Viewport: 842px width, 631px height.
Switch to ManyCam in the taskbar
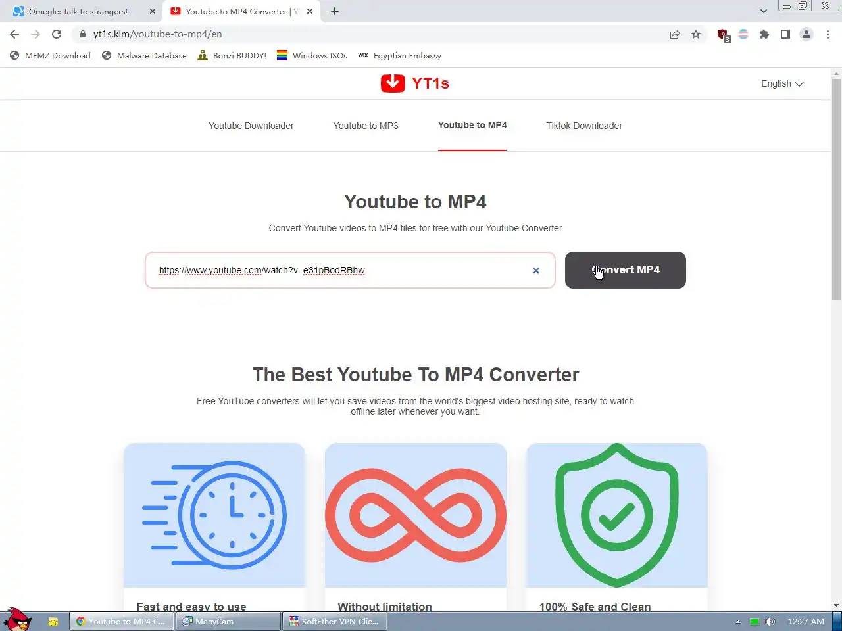pos(228,621)
